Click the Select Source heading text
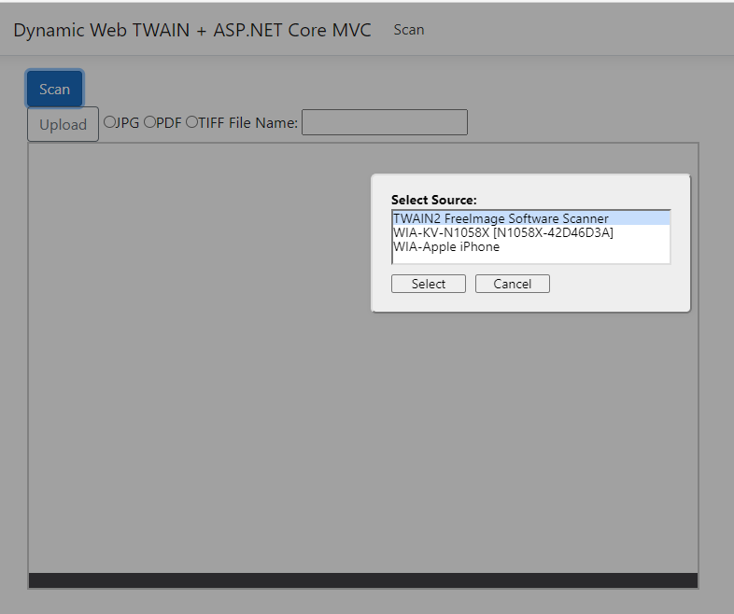The image size is (734, 614). [433, 200]
